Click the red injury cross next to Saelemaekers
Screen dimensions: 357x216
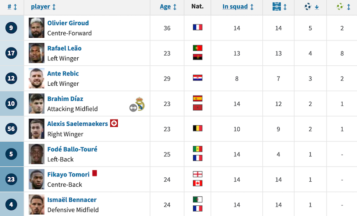pos(114,123)
